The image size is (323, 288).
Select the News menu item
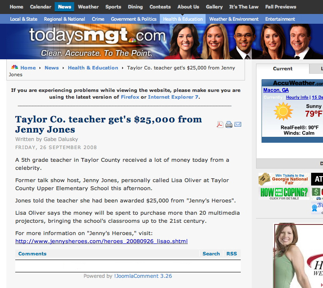coord(64,7)
